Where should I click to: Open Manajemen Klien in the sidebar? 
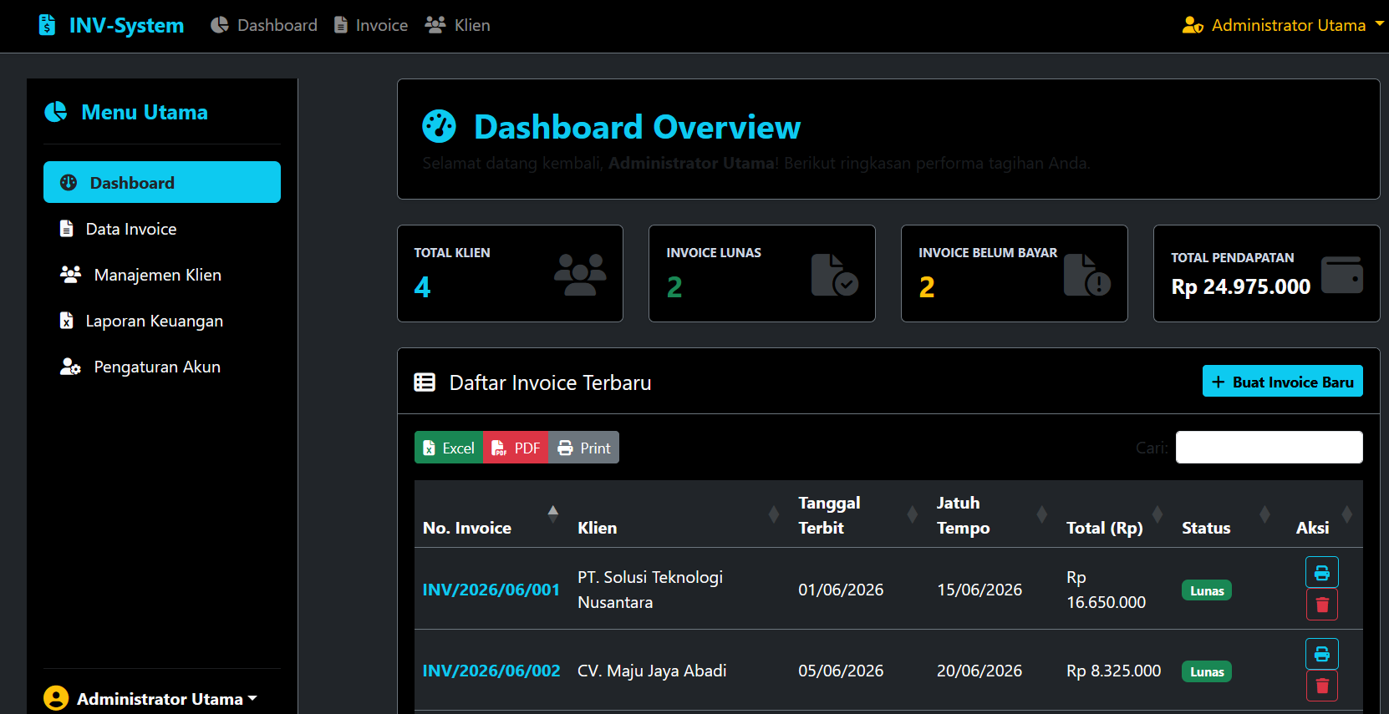pyautogui.click(x=162, y=275)
